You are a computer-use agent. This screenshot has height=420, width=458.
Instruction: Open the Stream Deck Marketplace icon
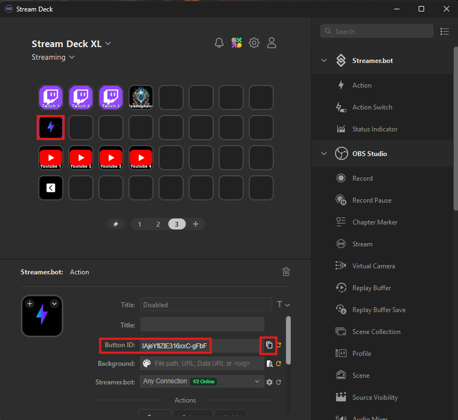pos(237,43)
